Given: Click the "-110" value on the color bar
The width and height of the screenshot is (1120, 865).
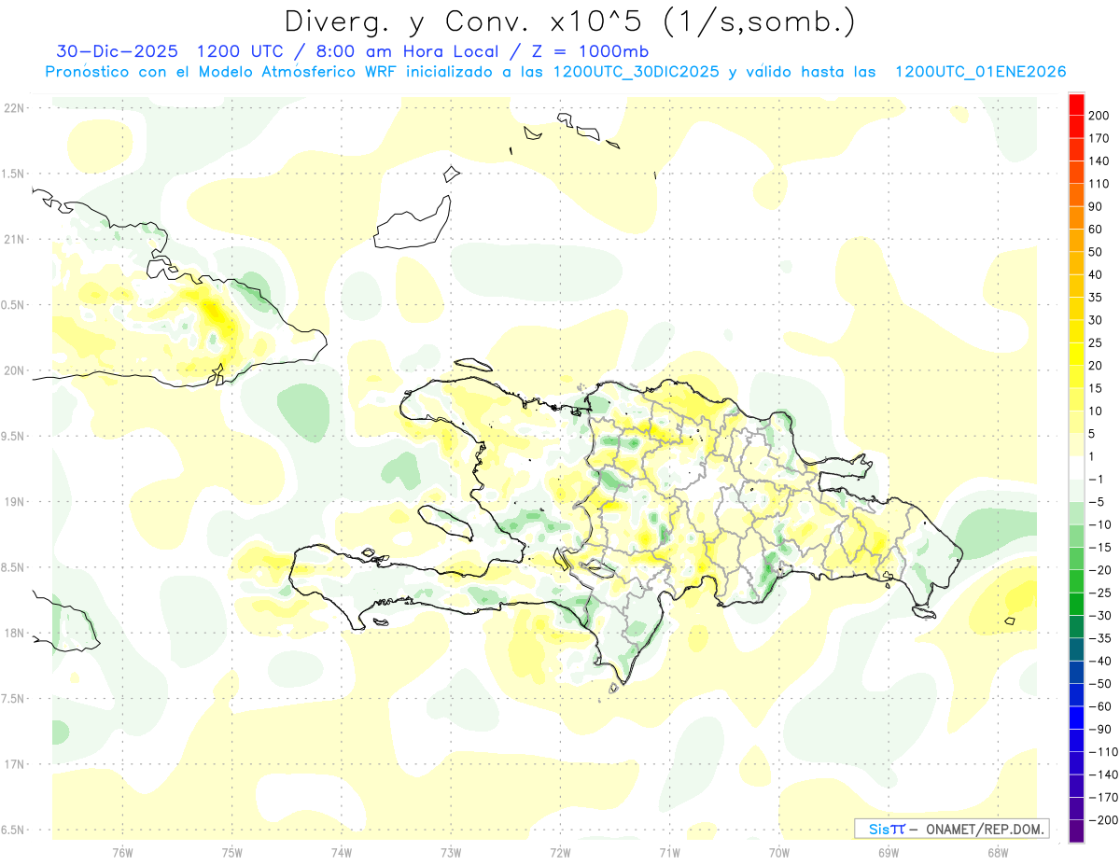Looking at the screenshot, I should (1102, 751).
